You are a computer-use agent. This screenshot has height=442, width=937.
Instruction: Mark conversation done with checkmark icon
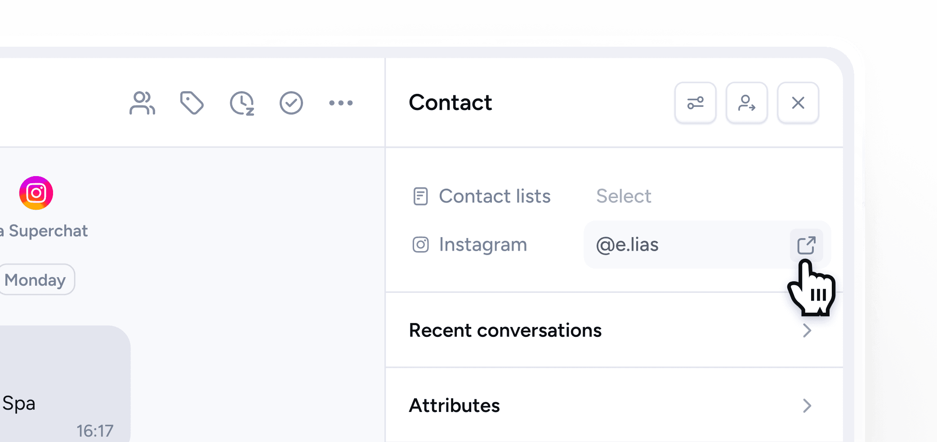[291, 103]
